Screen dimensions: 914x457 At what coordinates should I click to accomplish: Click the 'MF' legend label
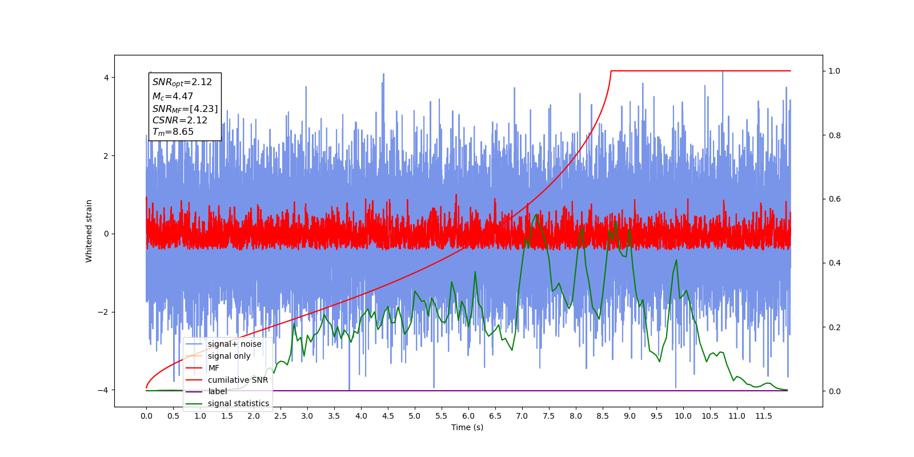tap(214, 368)
